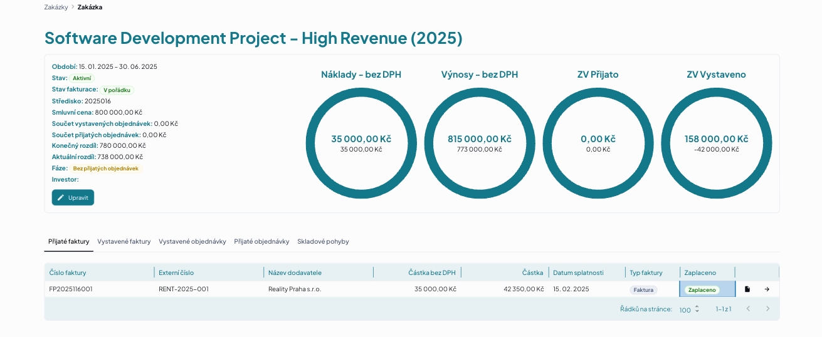
Task: Click the Součet přijatých objednávek line
Action: pos(109,135)
